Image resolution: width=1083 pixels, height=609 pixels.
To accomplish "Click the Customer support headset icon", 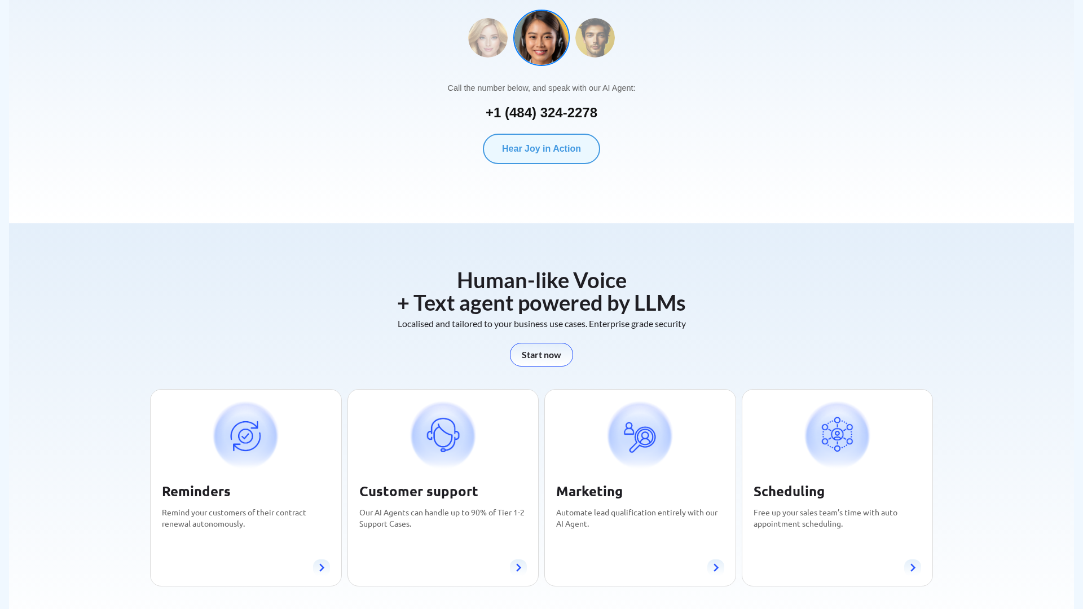I will pyautogui.click(x=443, y=435).
